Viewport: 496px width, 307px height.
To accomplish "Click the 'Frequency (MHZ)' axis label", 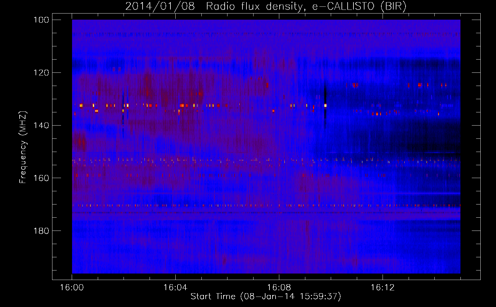I will (23, 147).
